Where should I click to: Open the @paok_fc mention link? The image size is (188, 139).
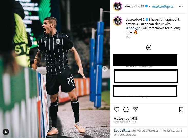(133, 28)
